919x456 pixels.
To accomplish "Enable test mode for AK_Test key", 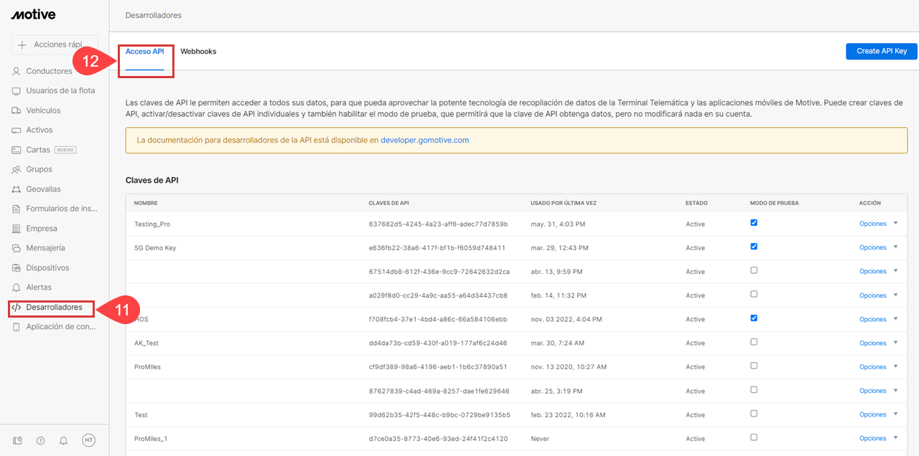I will click(753, 342).
